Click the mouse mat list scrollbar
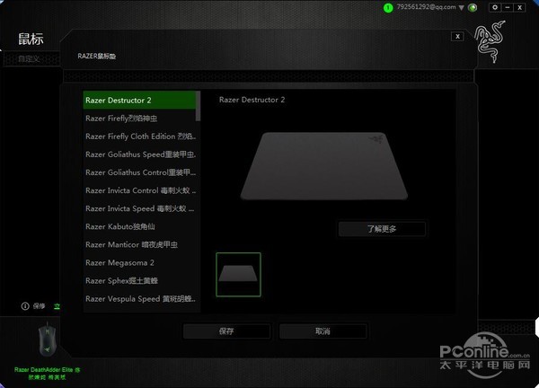539x388 pixels. pyautogui.click(x=198, y=106)
